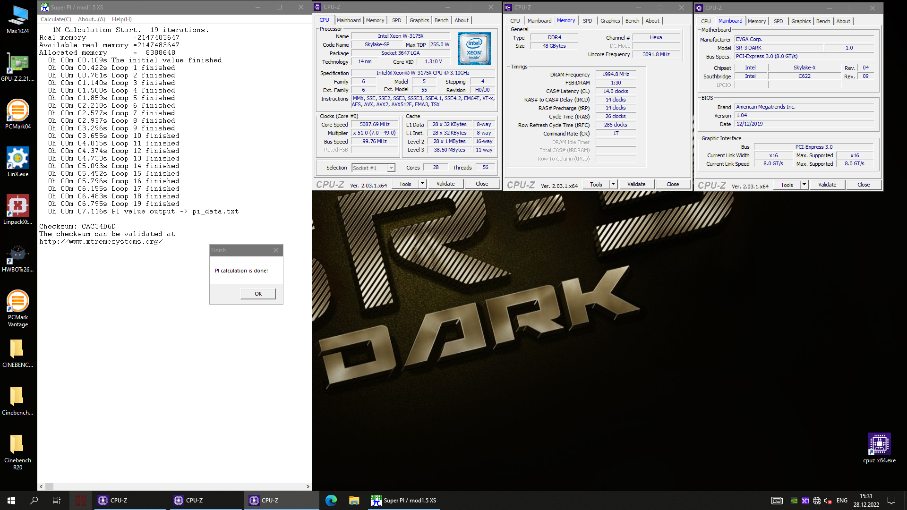
Task: Open Task View in the taskbar
Action: (x=57, y=501)
